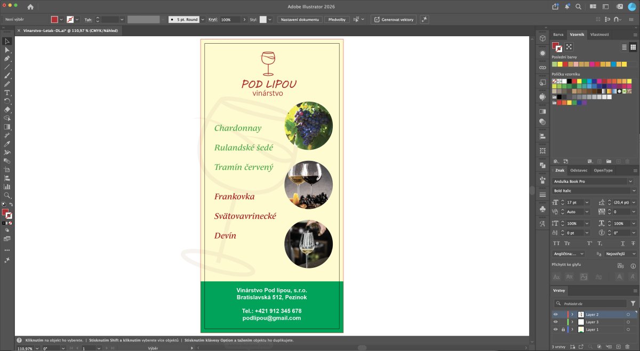Open language dropdown Angličtina
The width and height of the screenshot is (640, 351).
pos(569,254)
